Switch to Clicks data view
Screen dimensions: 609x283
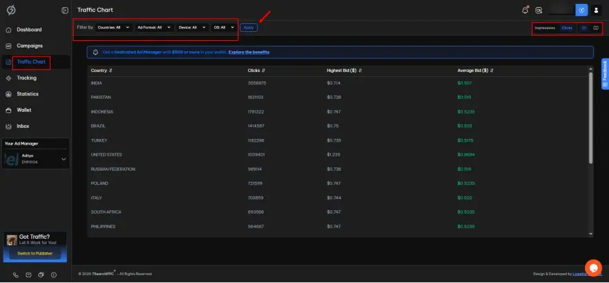coord(567,28)
